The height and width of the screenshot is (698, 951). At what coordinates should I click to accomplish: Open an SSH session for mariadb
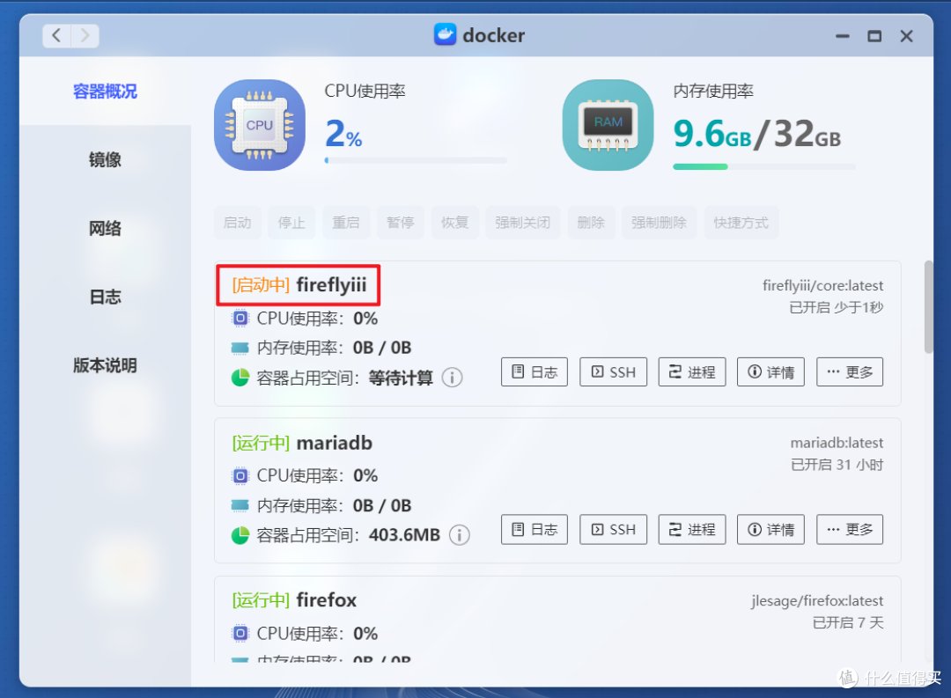click(613, 529)
